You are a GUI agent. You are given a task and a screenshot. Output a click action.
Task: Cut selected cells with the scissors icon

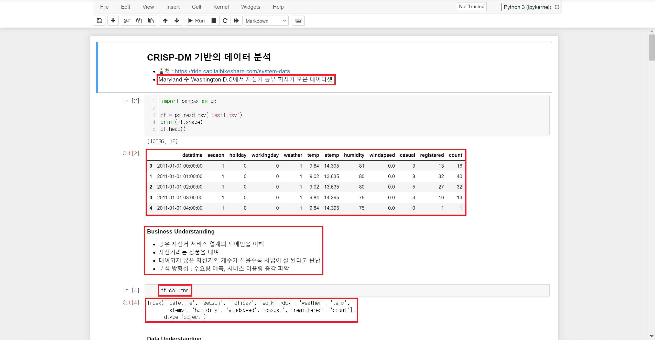click(127, 21)
